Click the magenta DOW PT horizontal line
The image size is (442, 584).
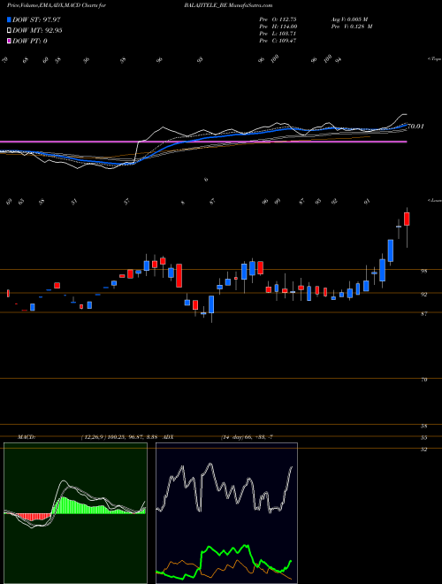pos(203,142)
